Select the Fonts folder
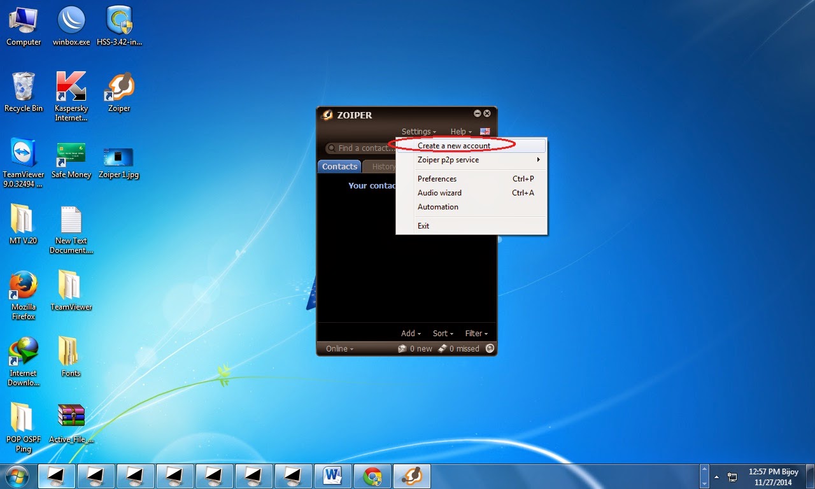Image resolution: width=815 pixels, height=489 pixels. point(71,357)
